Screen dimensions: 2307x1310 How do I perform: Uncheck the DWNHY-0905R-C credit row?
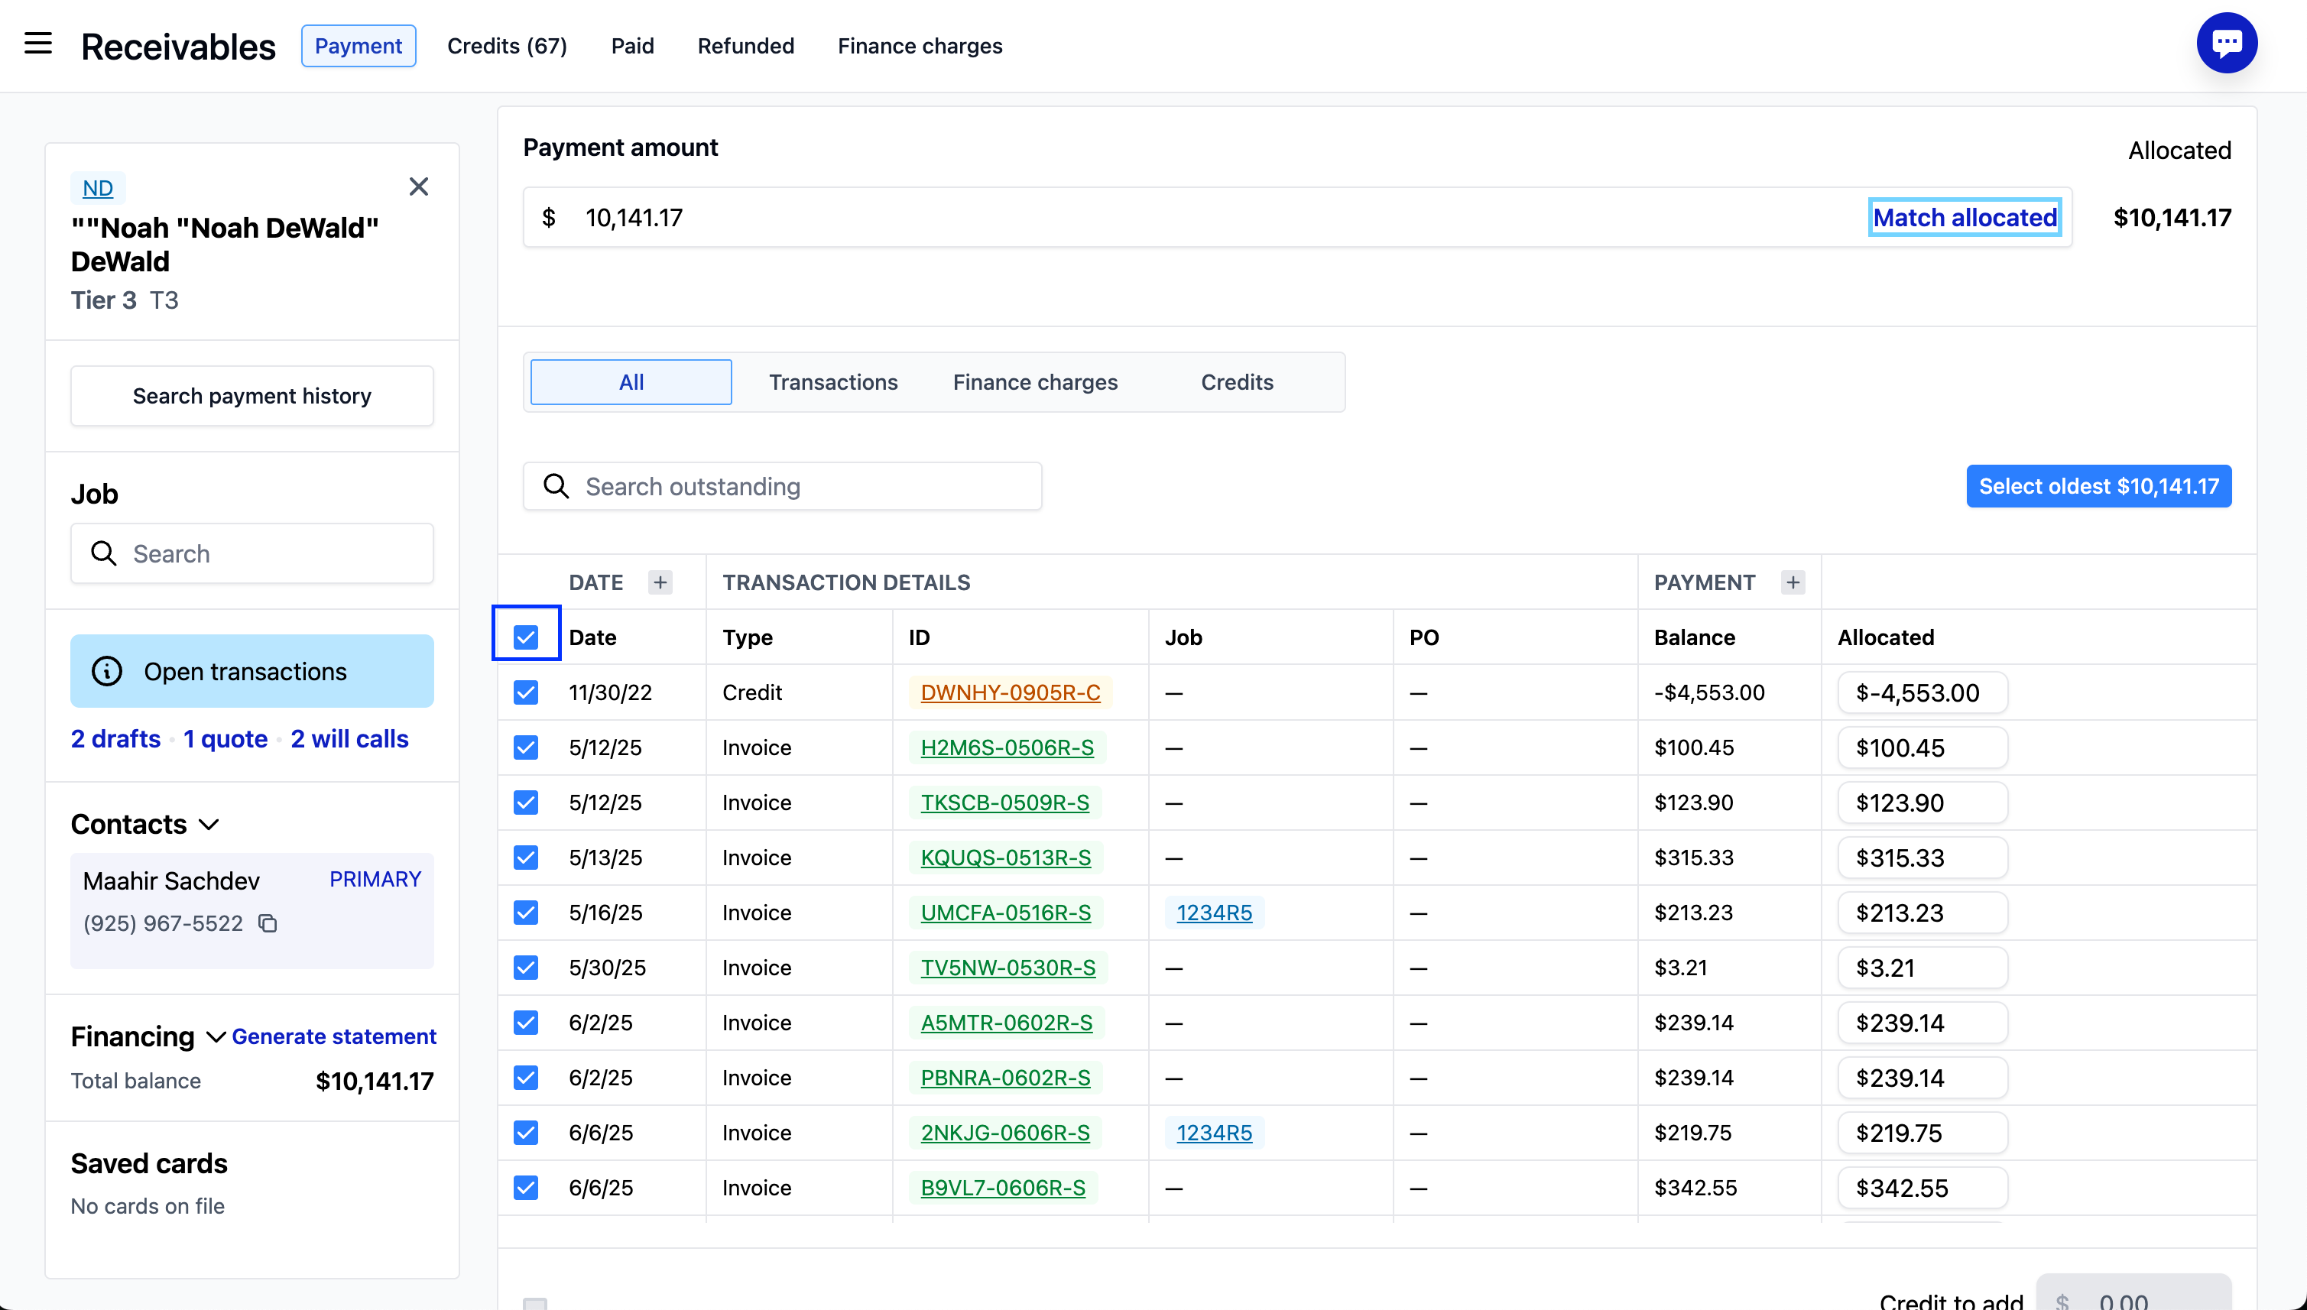527,692
